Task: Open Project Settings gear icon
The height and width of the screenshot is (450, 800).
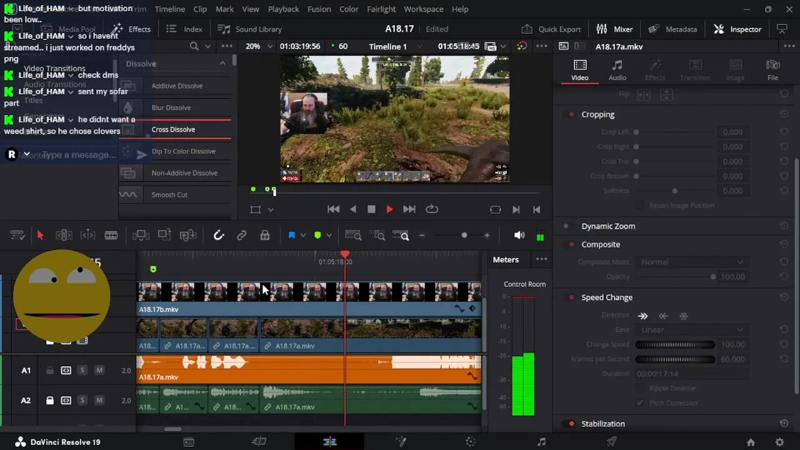Action: click(x=780, y=442)
